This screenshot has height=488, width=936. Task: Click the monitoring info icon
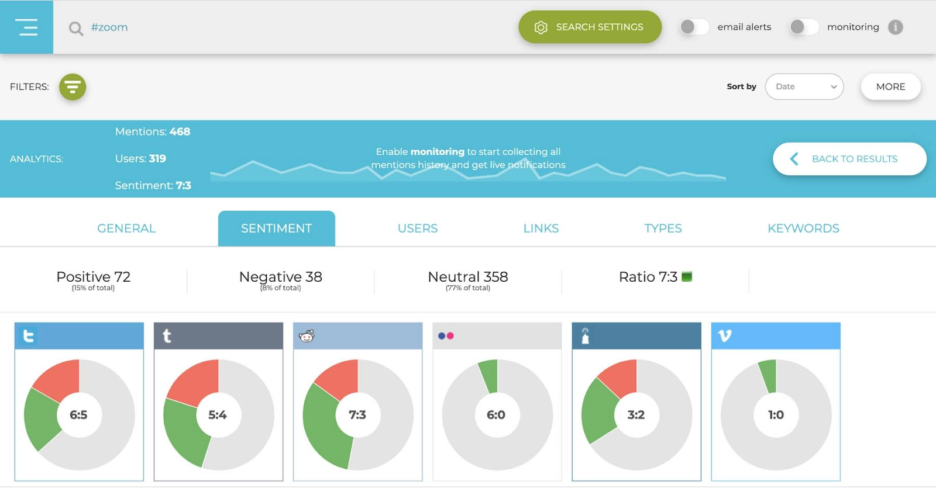(896, 27)
